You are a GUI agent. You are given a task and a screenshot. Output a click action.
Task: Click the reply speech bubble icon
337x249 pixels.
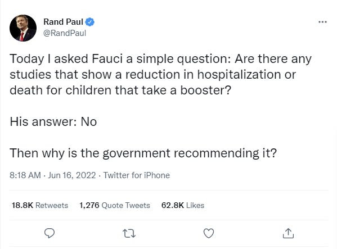(50, 233)
